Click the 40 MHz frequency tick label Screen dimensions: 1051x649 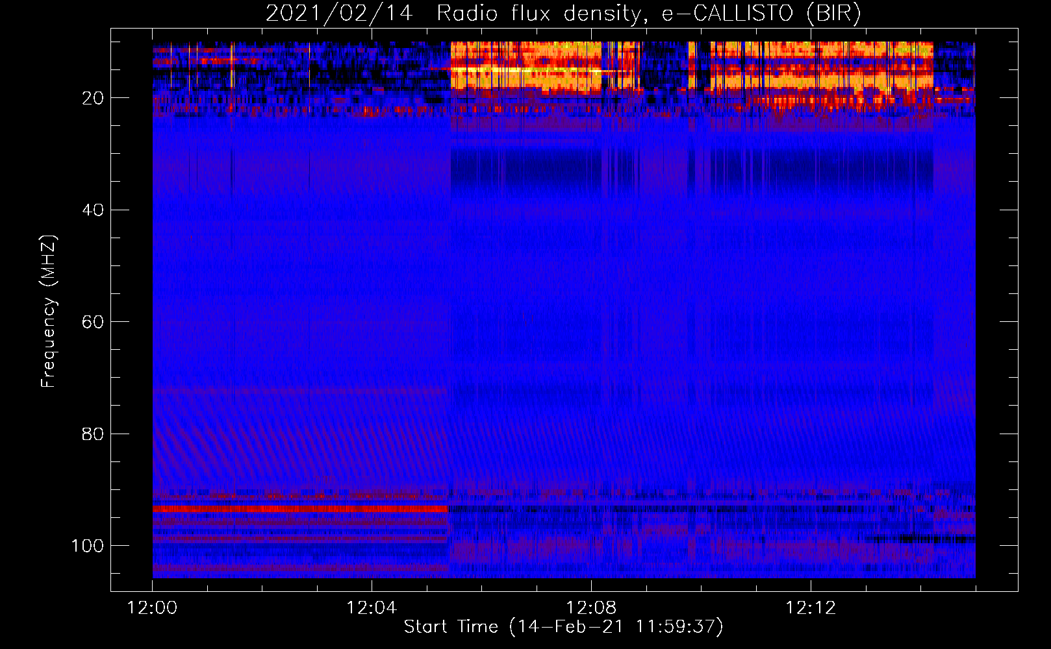click(94, 210)
